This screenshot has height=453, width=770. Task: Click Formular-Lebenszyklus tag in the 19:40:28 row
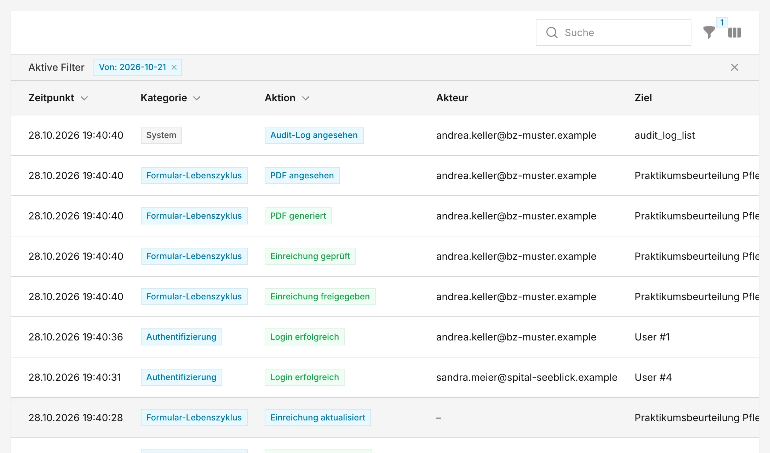click(194, 418)
